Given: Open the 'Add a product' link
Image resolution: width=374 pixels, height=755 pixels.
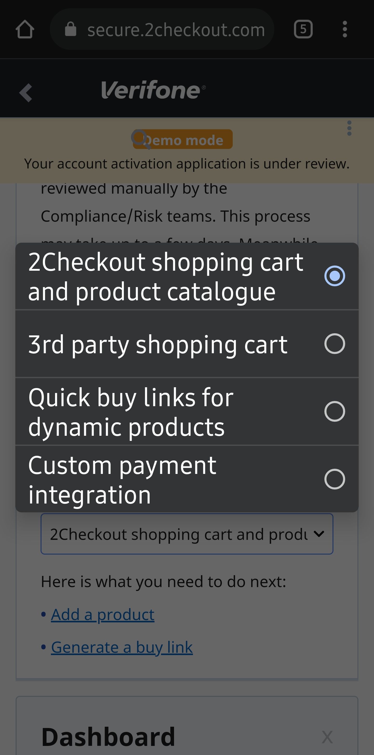Looking at the screenshot, I should click(103, 614).
